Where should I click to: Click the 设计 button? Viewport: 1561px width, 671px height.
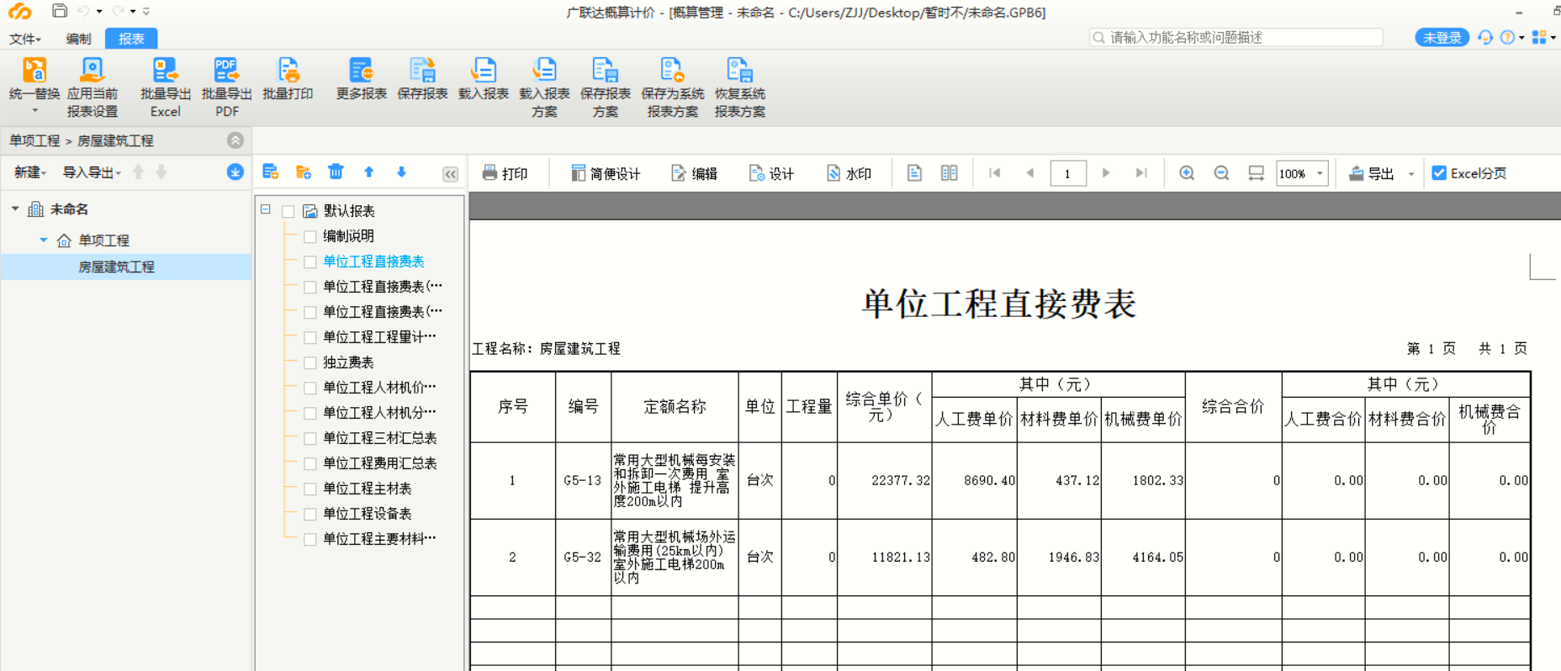point(771,173)
